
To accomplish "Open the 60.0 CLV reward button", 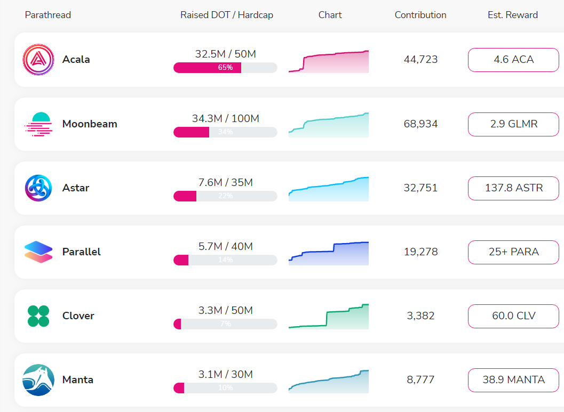I will tap(513, 316).
